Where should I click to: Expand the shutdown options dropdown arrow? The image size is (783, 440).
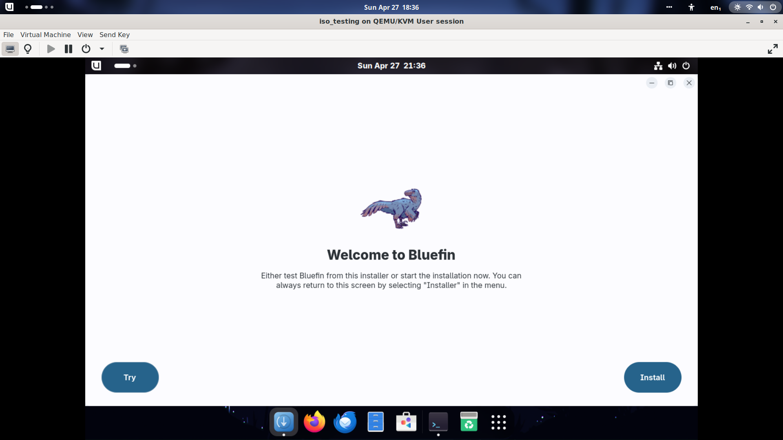click(102, 49)
